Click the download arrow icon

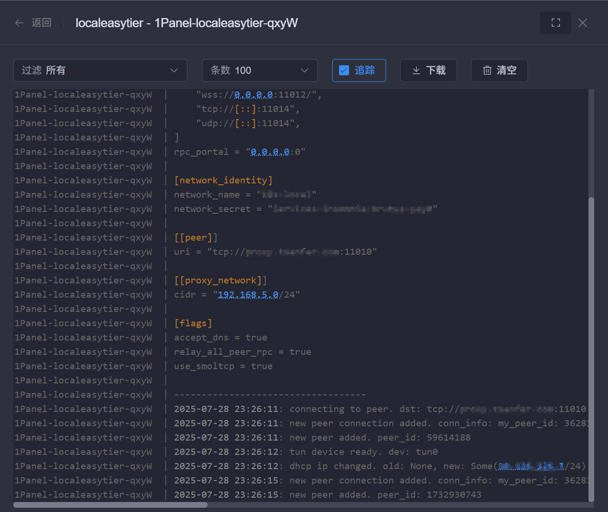[416, 70]
